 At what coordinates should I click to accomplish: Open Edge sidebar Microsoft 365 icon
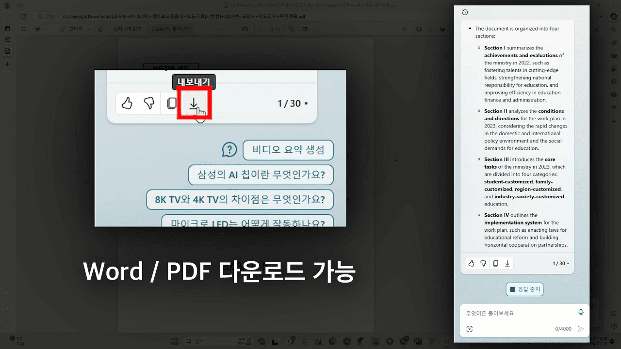pyautogui.click(x=614, y=81)
